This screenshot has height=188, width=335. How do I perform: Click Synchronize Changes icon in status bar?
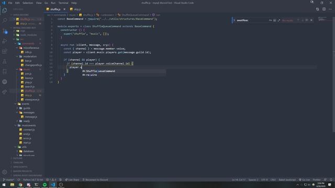pos(19,180)
